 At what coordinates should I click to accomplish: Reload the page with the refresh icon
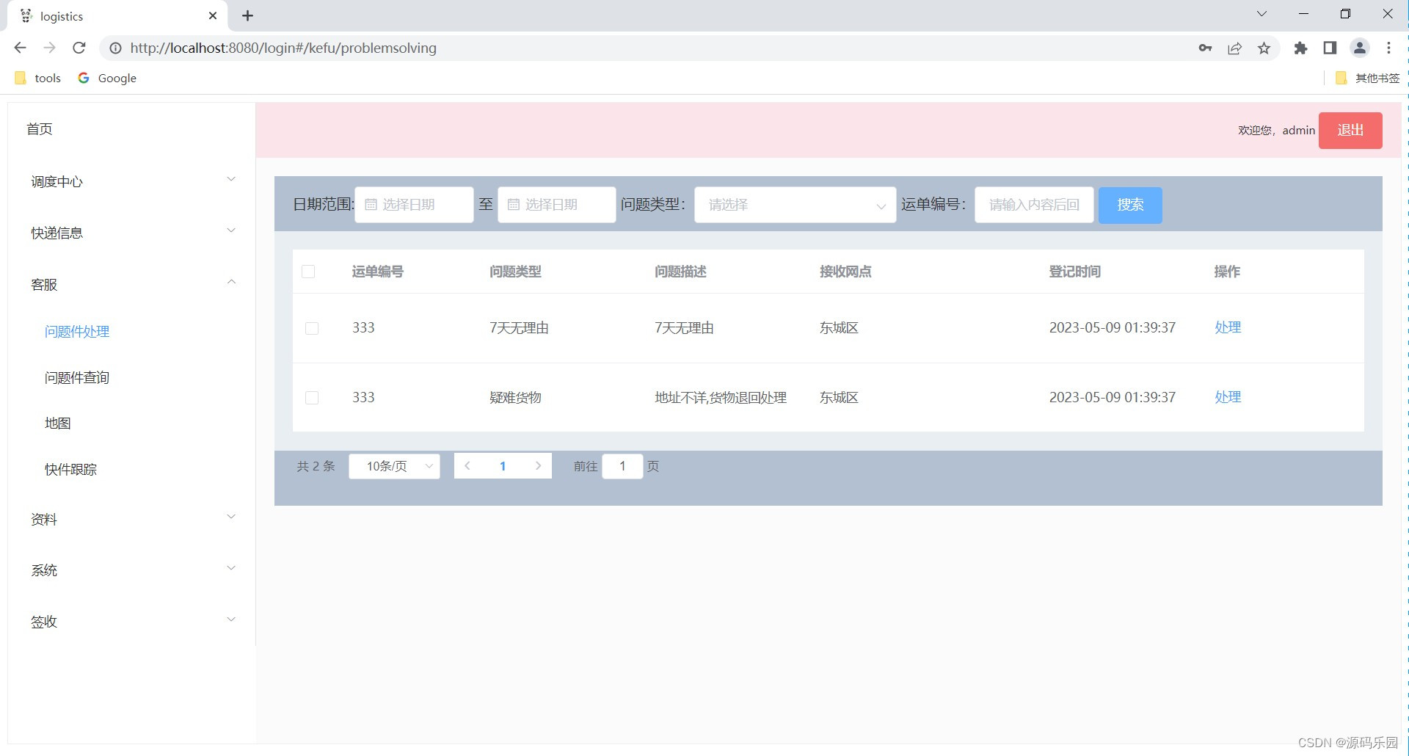pos(79,48)
